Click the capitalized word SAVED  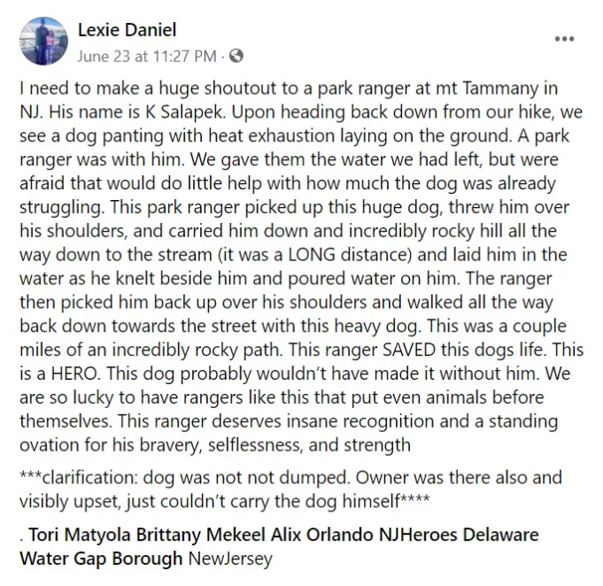coord(409,350)
